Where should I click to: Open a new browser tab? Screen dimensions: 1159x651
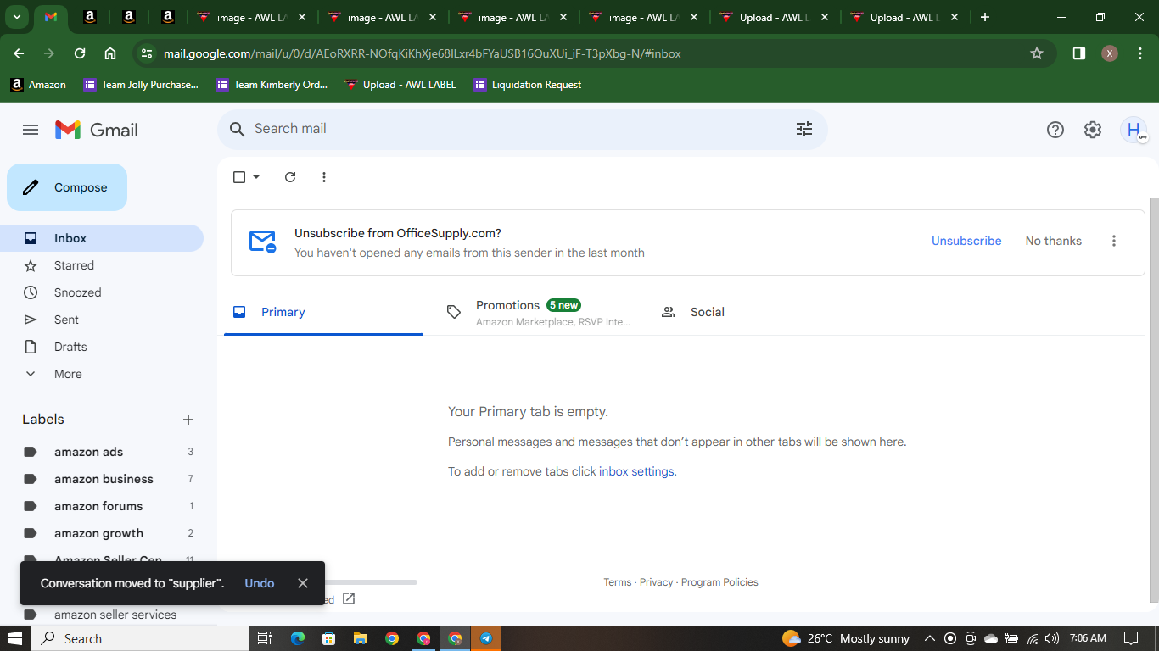pyautogui.click(x=984, y=17)
